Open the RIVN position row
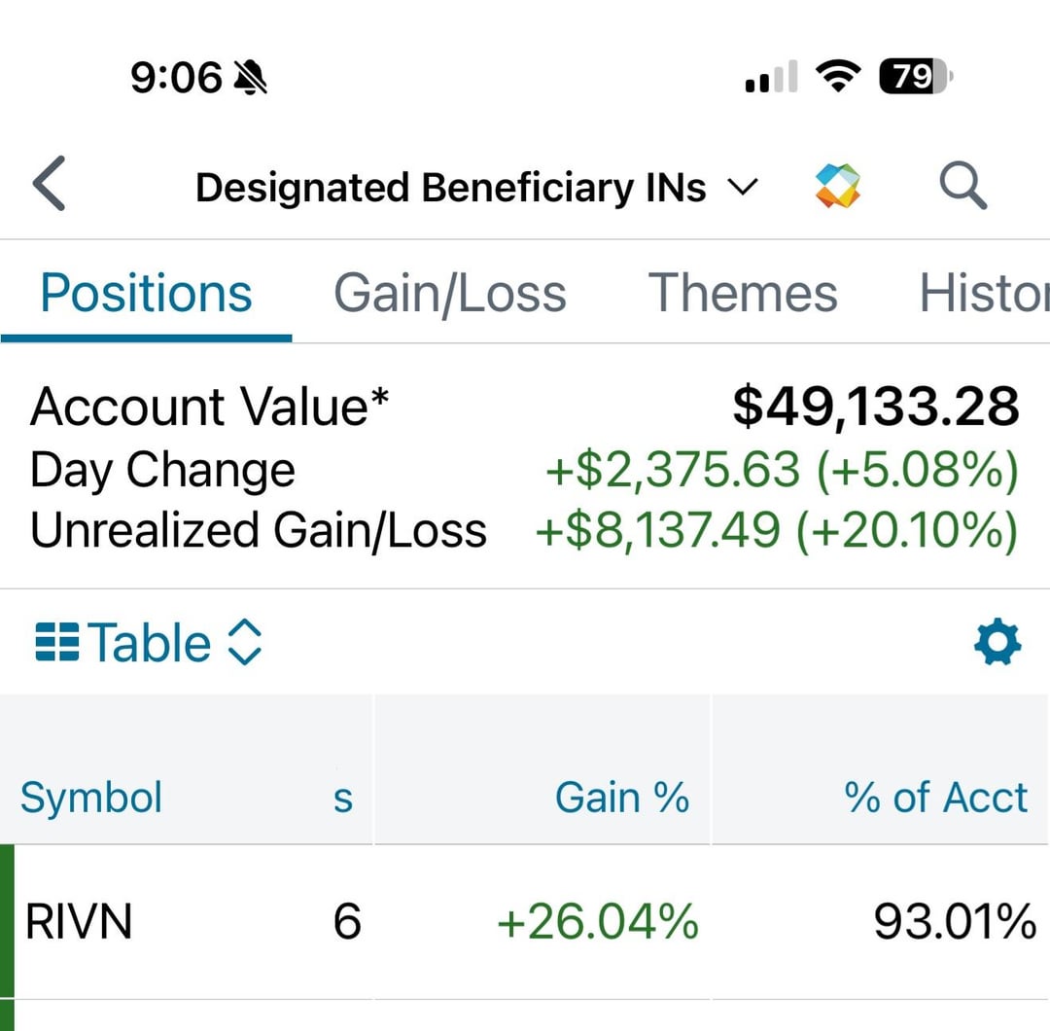This screenshot has height=1031, width=1050. point(78,921)
